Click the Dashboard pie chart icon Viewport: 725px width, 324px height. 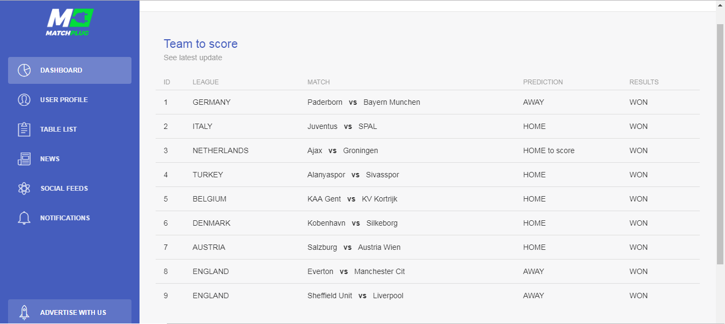[x=24, y=70]
